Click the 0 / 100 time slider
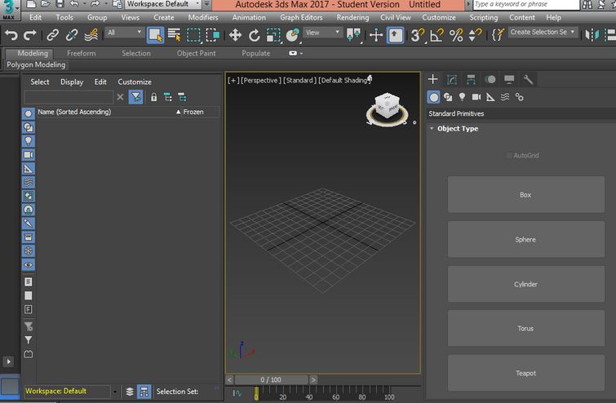 271,380
